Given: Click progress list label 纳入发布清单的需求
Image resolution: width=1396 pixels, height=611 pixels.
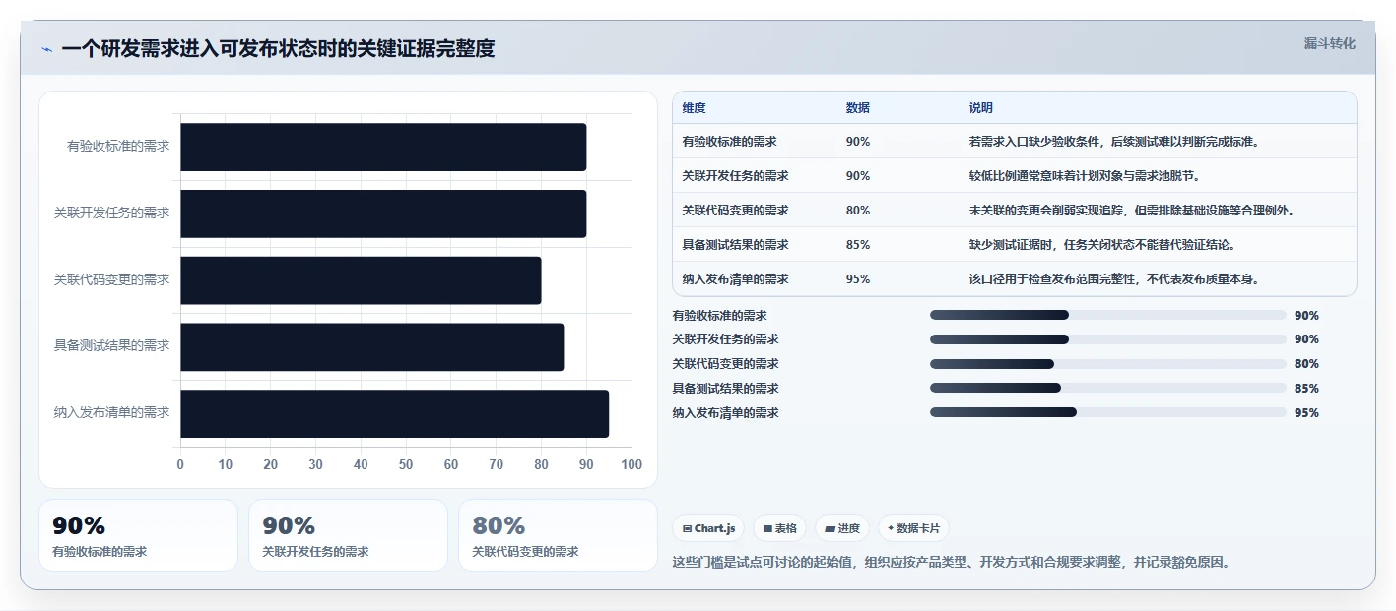Looking at the screenshot, I should pyautogui.click(x=726, y=413).
